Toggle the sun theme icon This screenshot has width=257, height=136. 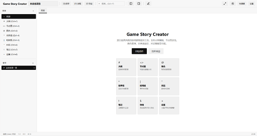pos(232,4)
